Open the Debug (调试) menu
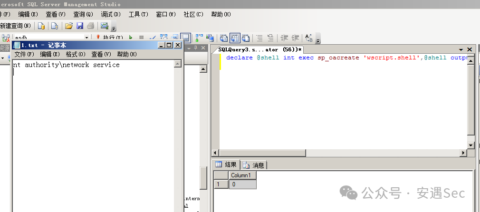This screenshot has width=480, height=212. tap(111, 14)
